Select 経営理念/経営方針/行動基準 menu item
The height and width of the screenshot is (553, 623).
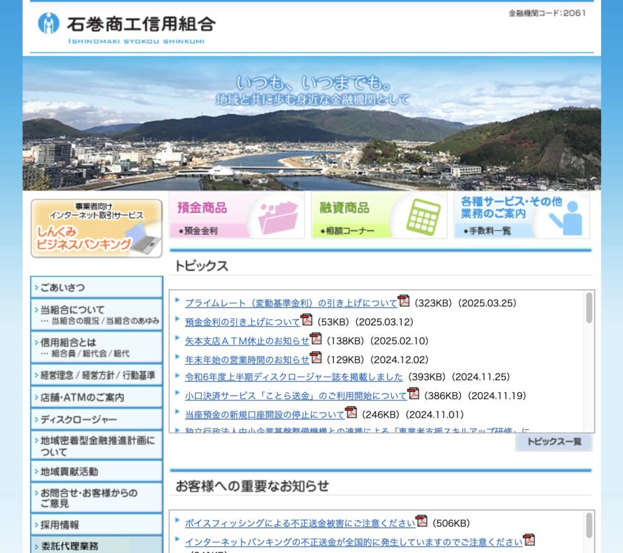[x=97, y=375]
